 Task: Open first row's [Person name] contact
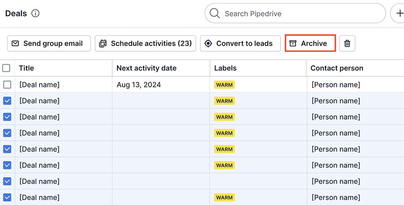pyautogui.click(x=336, y=85)
